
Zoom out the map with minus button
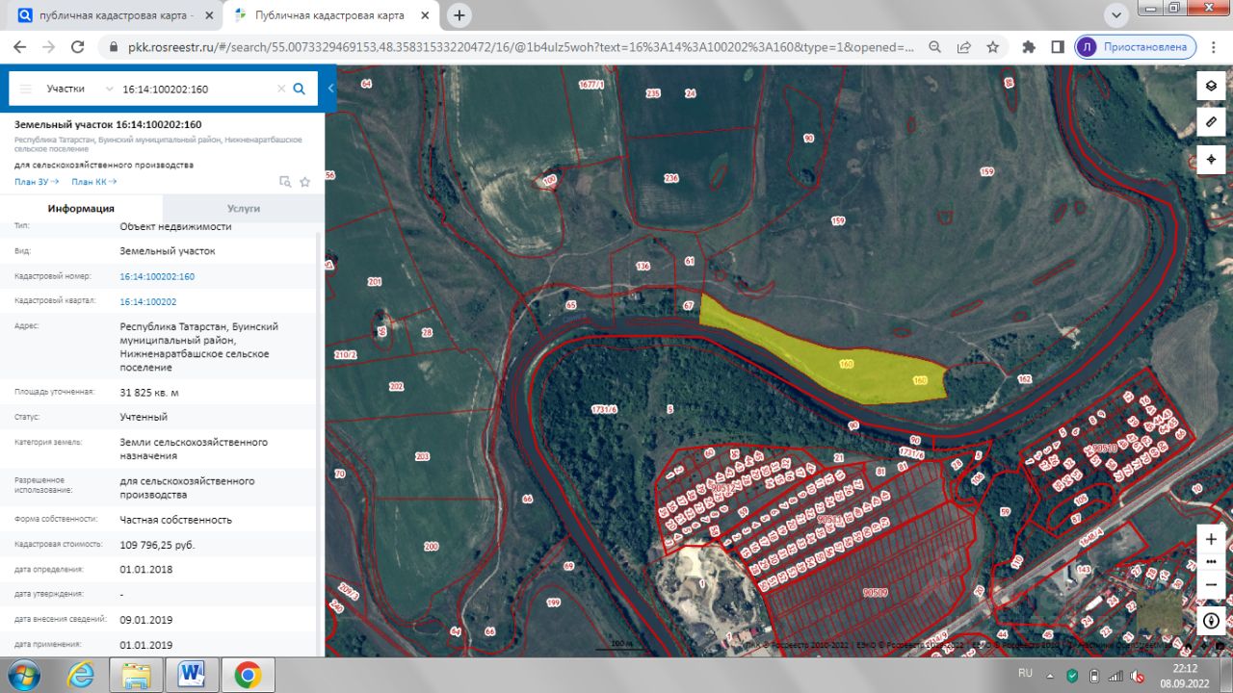click(x=1211, y=584)
